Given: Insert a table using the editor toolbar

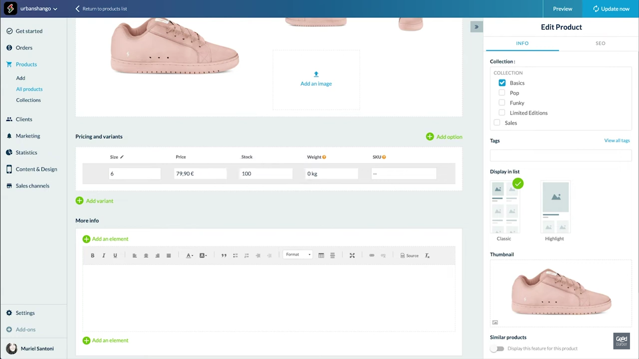Looking at the screenshot, I should pyautogui.click(x=322, y=255).
